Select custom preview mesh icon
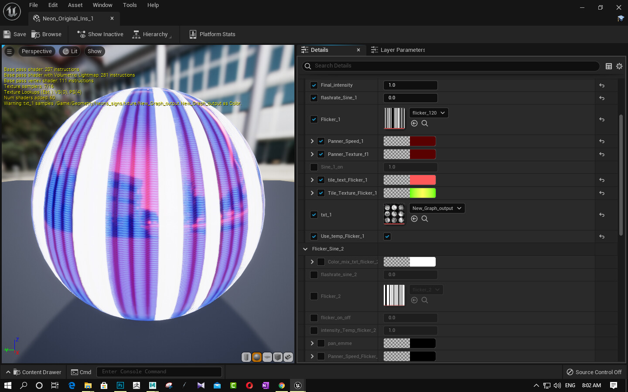Screen dimensions: 628x392 (288, 357)
